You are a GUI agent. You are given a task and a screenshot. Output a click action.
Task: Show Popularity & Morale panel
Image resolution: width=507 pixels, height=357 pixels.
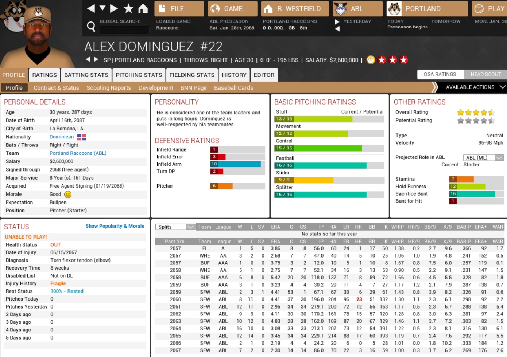pyautogui.click(x=115, y=226)
